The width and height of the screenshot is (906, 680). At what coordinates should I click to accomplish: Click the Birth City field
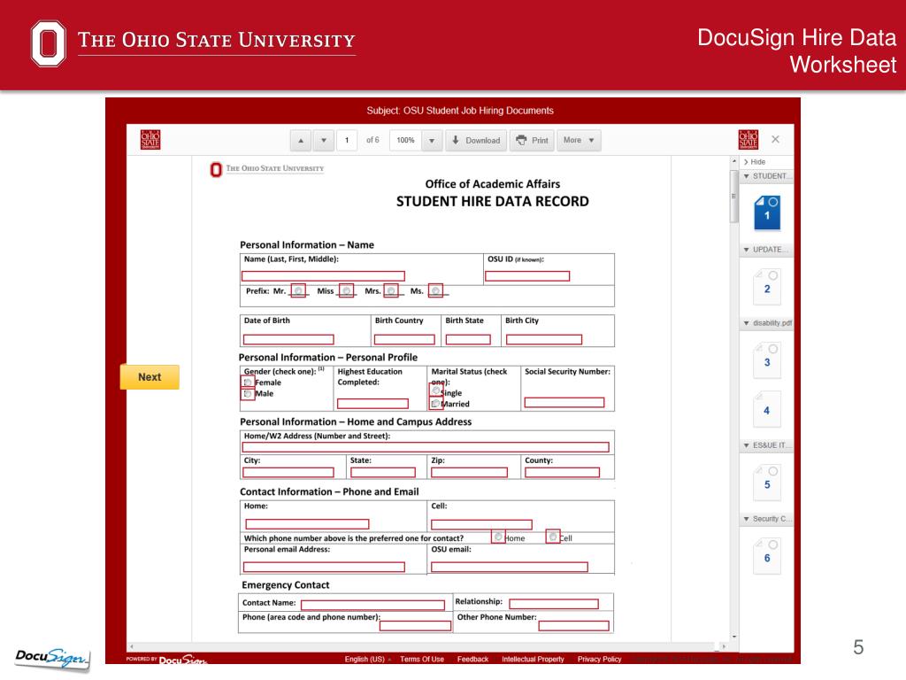click(544, 339)
